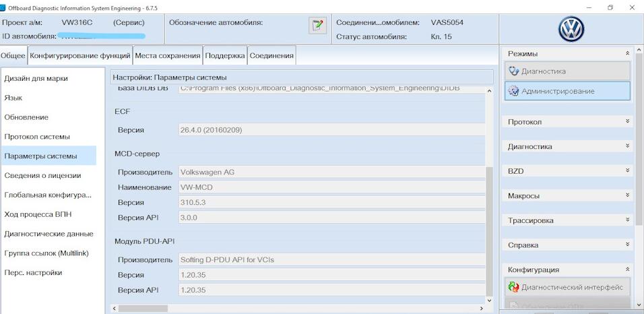Image resolution: width=644 pixels, height=314 pixels.
Task: Collapse the Режимы section
Action: pyautogui.click(x=628, y=53)
